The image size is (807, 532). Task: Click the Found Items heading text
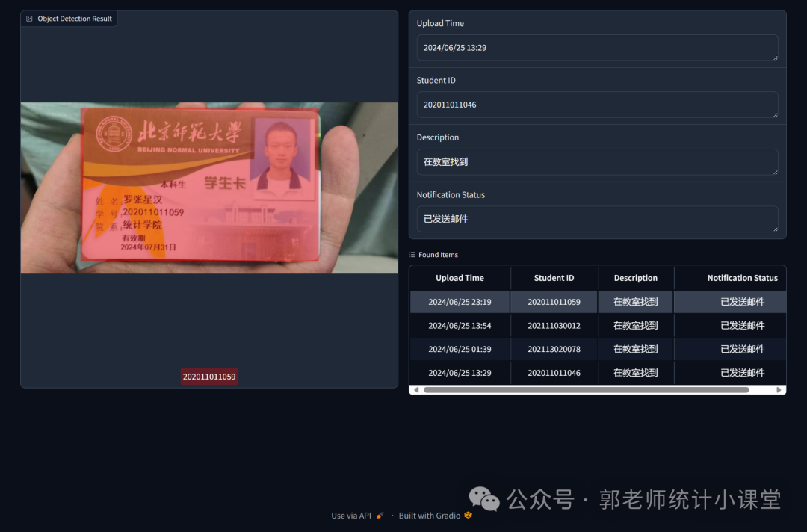click(438, 255)
